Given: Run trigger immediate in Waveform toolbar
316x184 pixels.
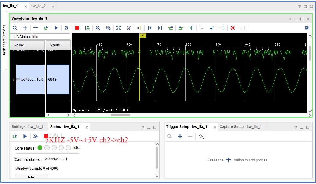Looking at the screenshot, I should 66,28.
